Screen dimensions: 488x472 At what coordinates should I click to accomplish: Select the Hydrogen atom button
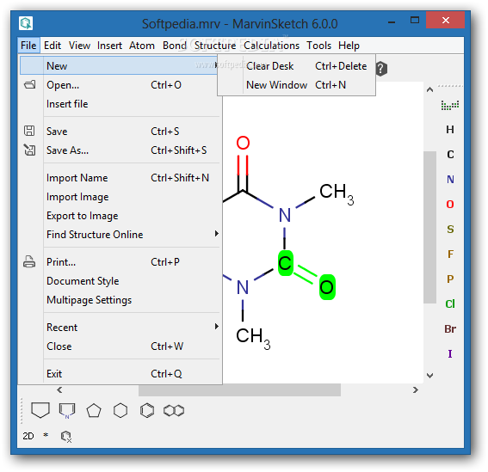[450, 130]
